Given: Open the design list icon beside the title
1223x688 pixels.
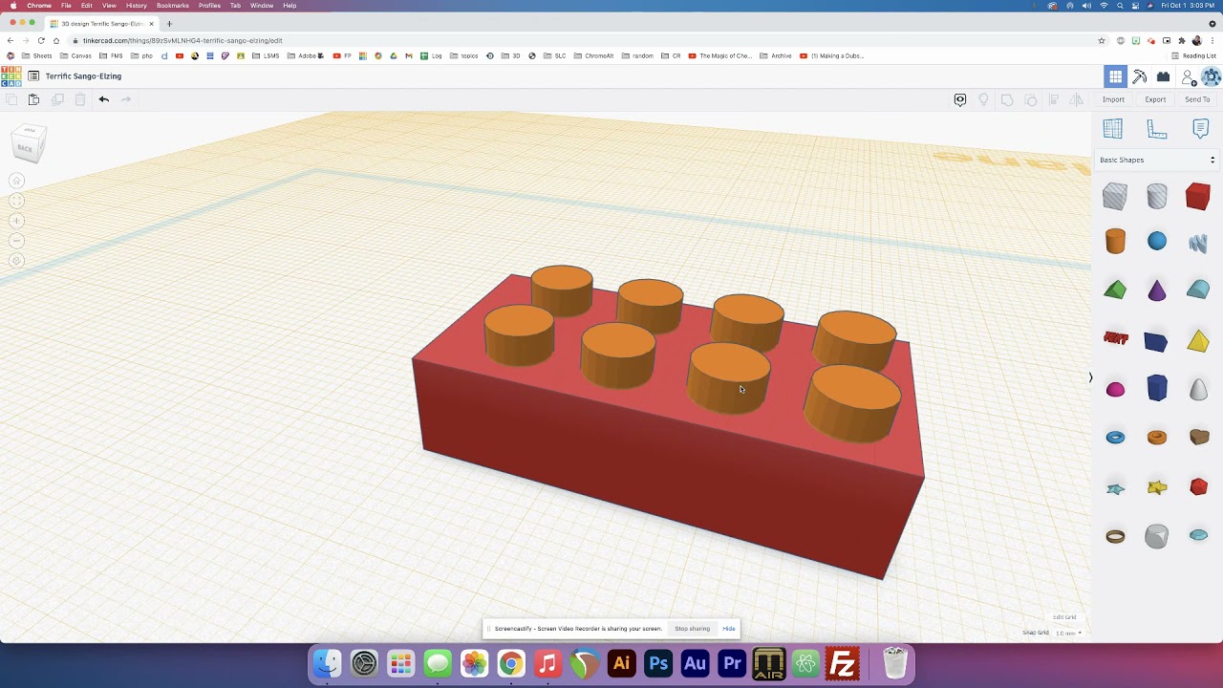Looking at the screenshot, I should (x=33, y=76).
